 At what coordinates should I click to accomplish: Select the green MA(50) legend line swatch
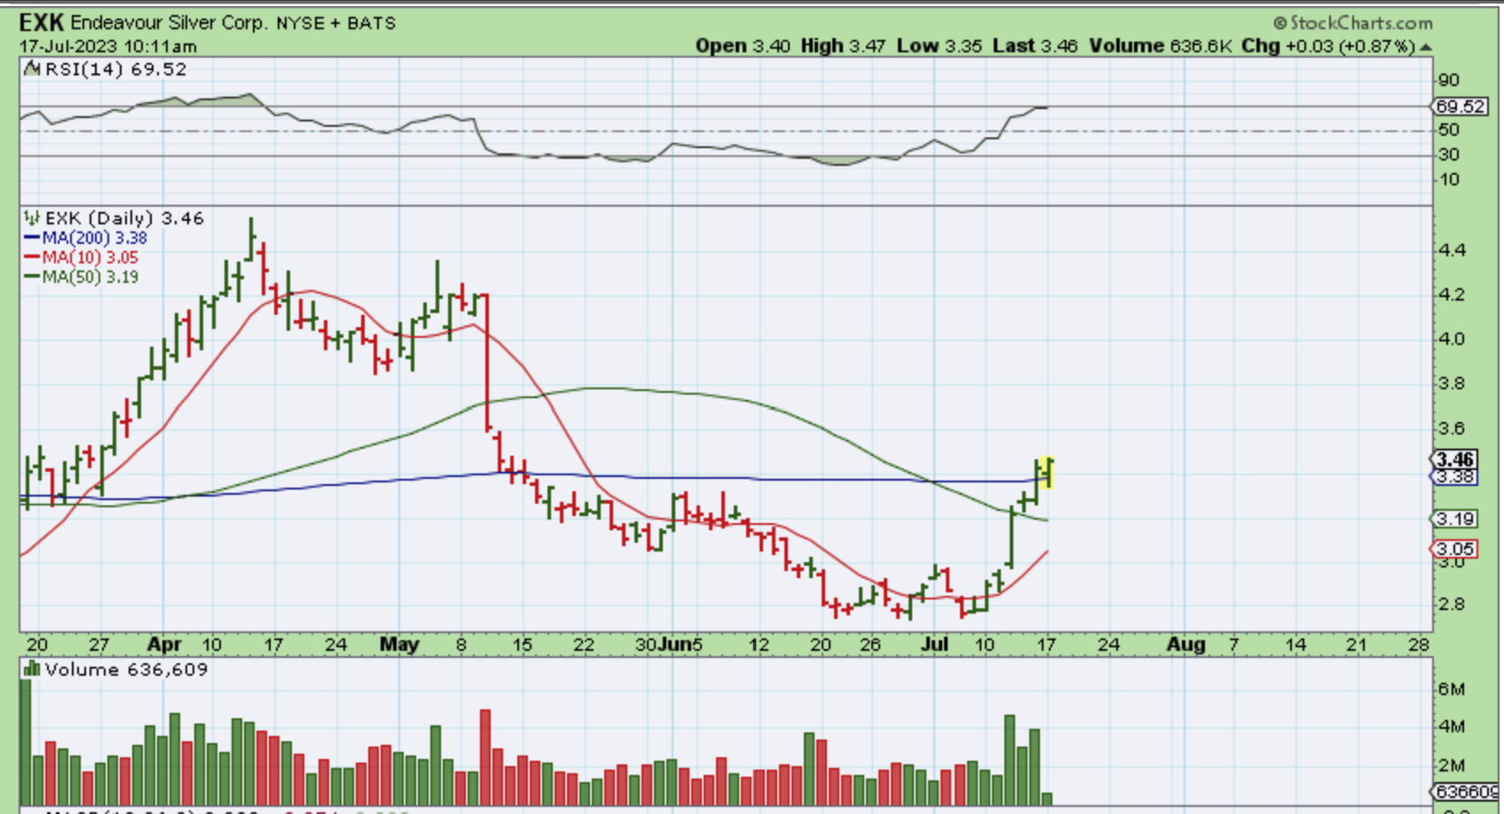(x=32, y=277)
